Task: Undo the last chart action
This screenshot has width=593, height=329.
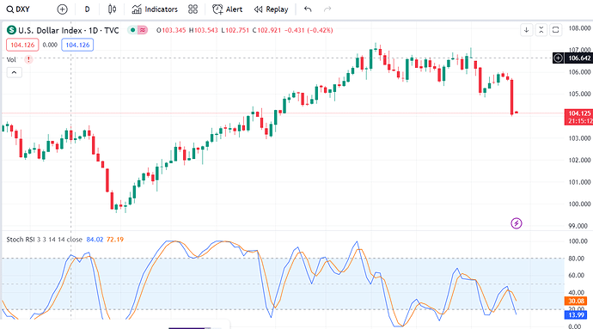Action: [308, 9]
